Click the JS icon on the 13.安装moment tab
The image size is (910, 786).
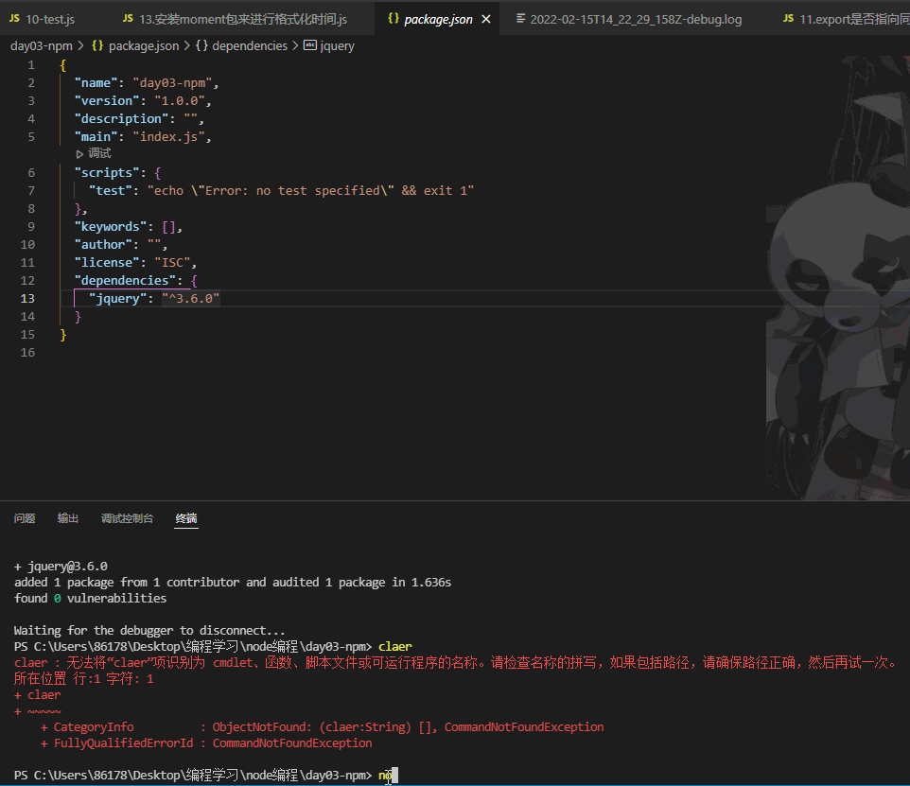(x=129, y=19)
